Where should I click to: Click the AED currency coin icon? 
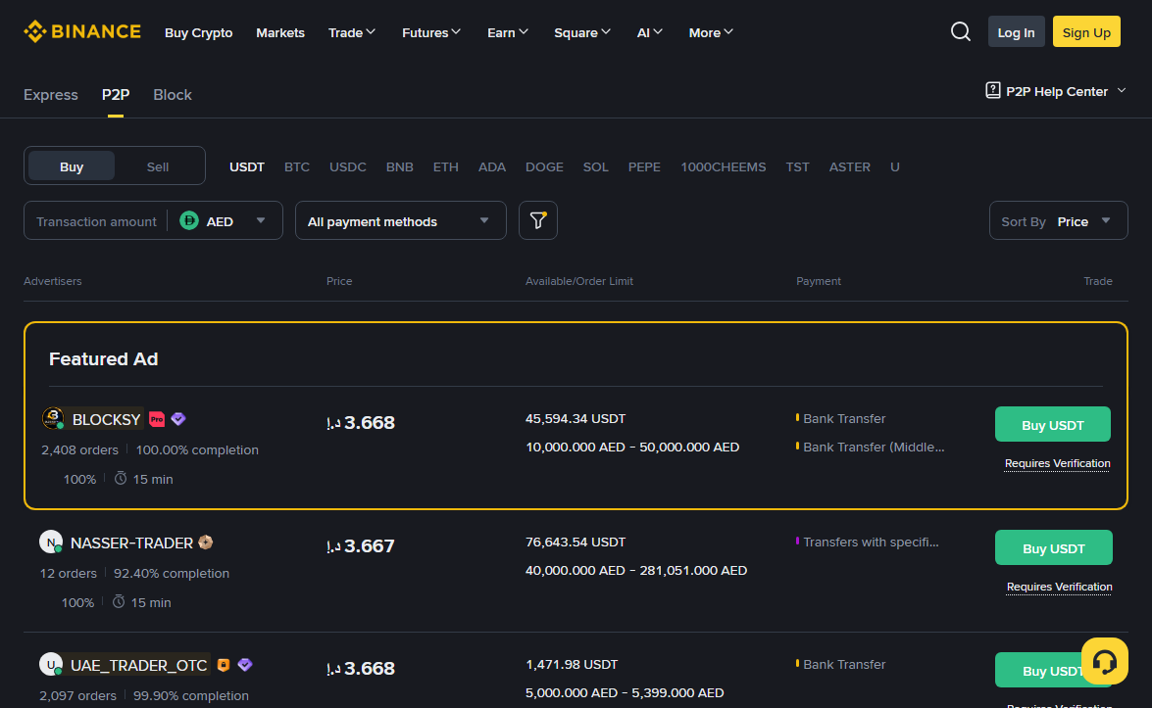[x=189, y=220]
